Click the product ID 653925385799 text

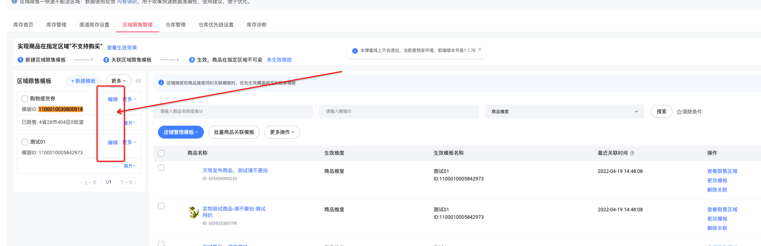(220, 223)
